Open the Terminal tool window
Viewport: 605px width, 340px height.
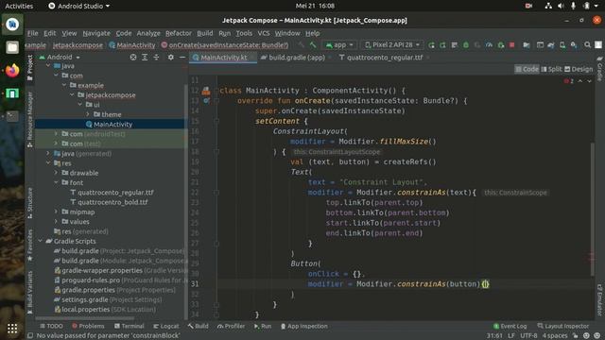click(129, 326)
